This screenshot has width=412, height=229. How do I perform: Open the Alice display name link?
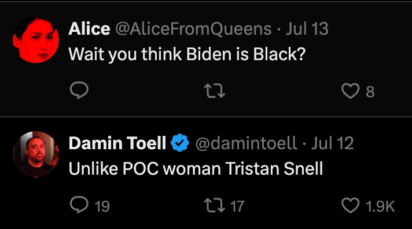point(89,28)
